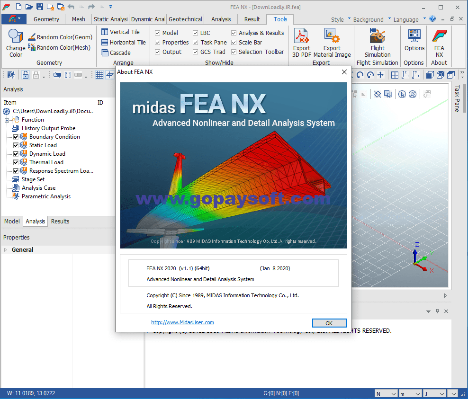Create a new file from quick access toolbar
This screenshot has height=399, width=468.
point(18,7)
